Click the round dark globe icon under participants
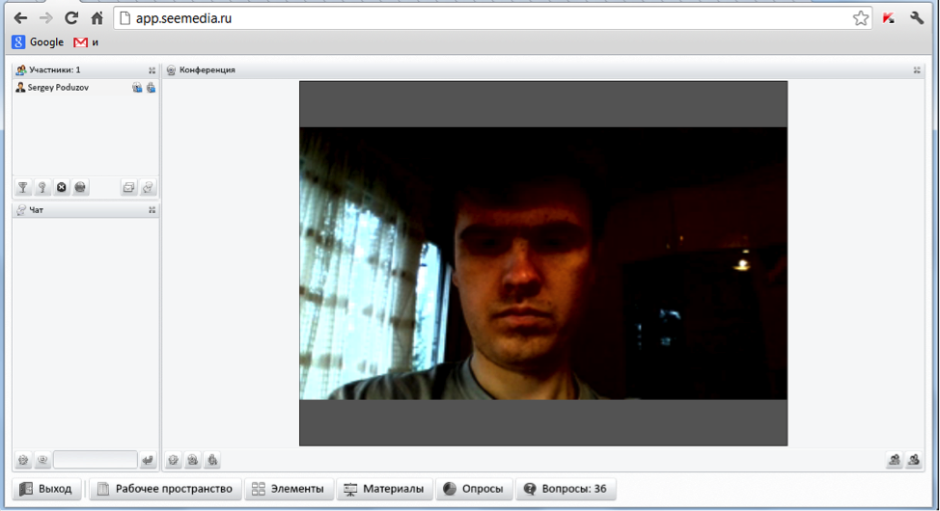Viewport: 940px width, 511px height. pos(80,187)
